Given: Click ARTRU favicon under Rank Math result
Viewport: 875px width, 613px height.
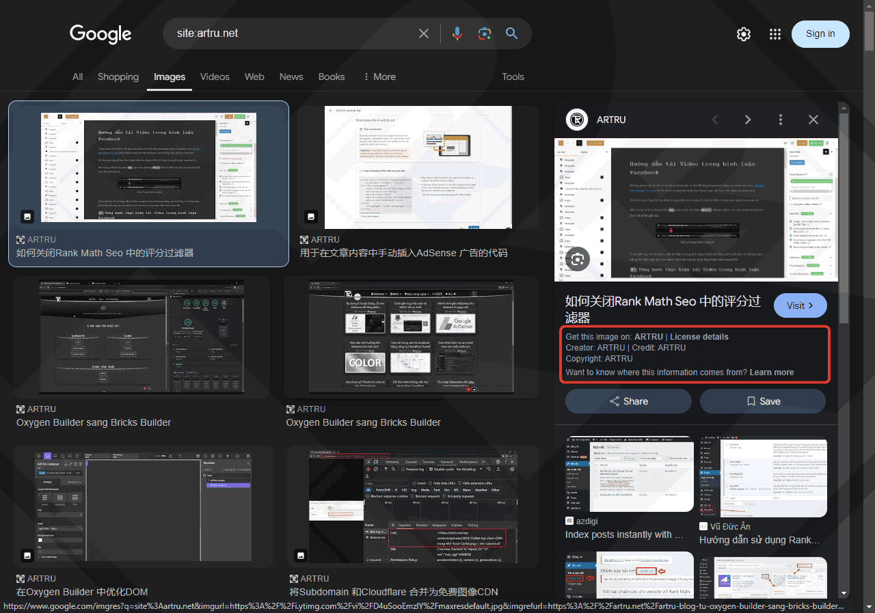Looking at the screenshot, I should click(21, 240).
